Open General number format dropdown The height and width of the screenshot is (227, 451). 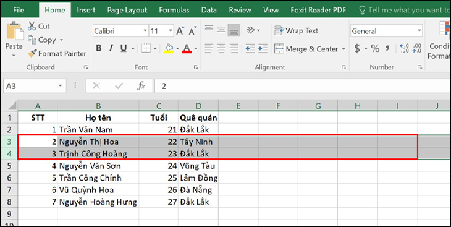pyautogui.click(x=419, y=30)
